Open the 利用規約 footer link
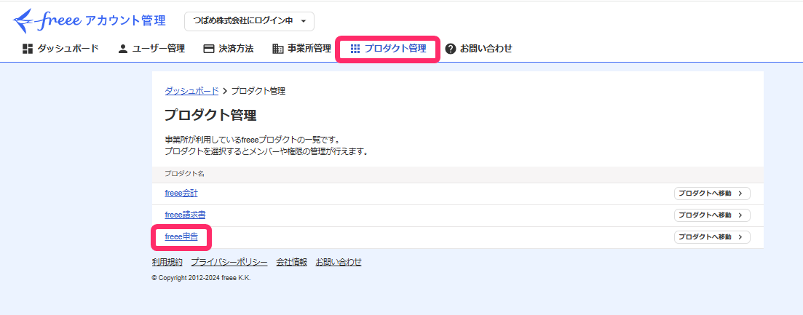This screenshot has width=803, height=315. (167, 263)
